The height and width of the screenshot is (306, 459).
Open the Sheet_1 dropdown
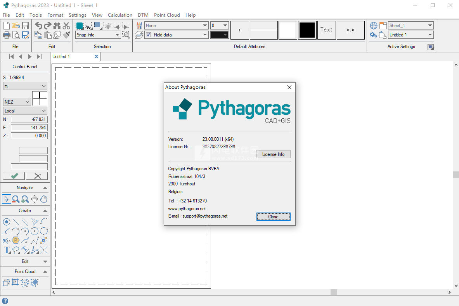(411, 26)
